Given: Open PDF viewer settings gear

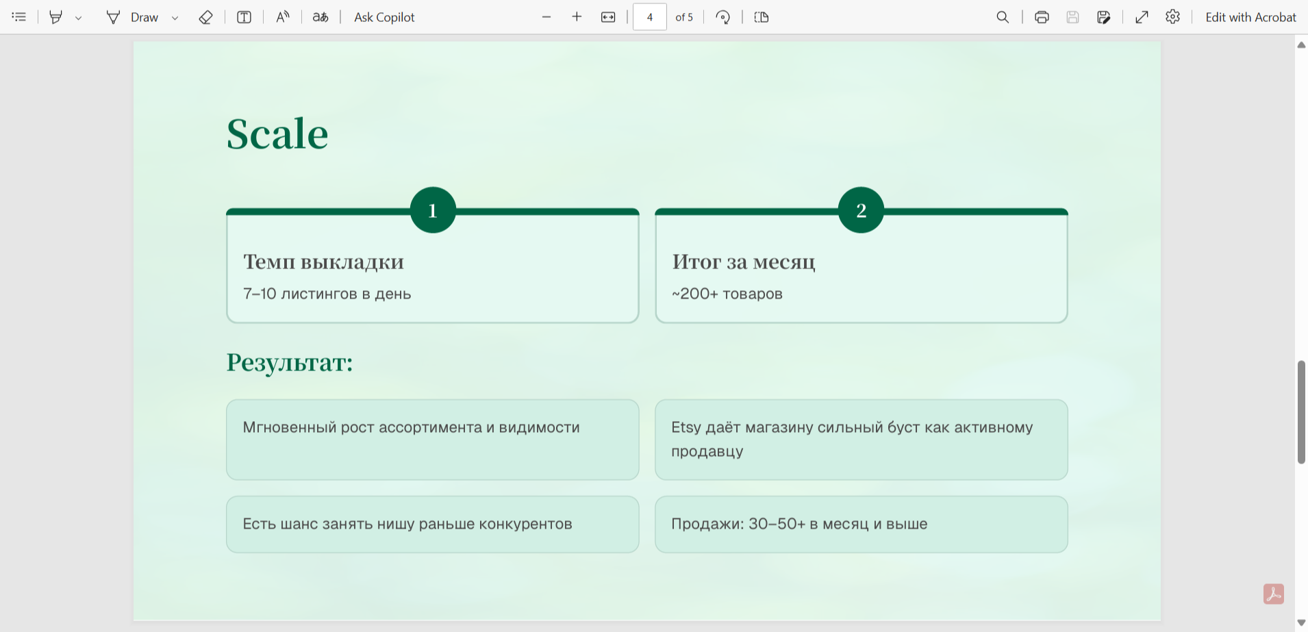Looking at the screenshot, I should pyautogui.click(x=1173, y=17).
